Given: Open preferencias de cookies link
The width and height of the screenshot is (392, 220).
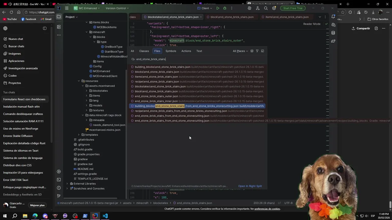Looking at the screenshot, I should (x=267, y=209).
